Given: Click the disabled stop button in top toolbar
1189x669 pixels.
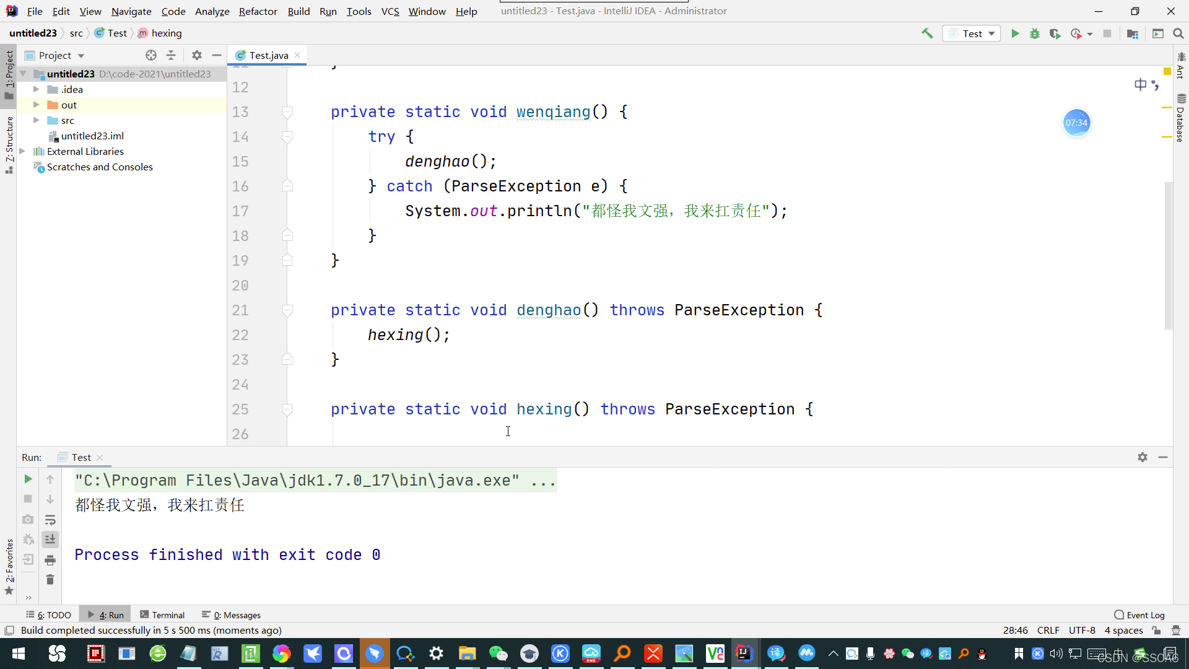Looking at the screenshot, I should click(x=1107, y=33).
